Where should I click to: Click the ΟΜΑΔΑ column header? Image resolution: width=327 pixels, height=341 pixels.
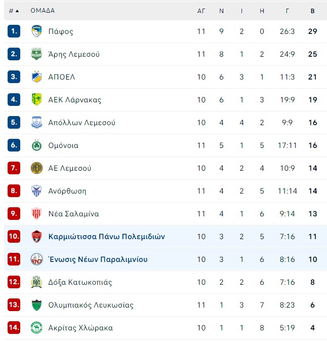(x=43, y=11)
